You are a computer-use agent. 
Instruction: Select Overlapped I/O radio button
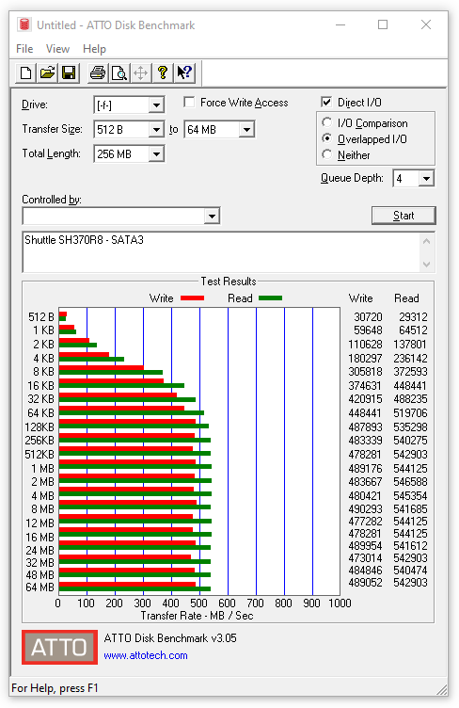tap(327, 138)
